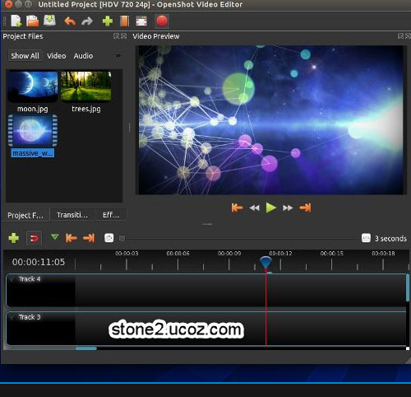Jump to start in video preview controls
Image resolution: width=411 pixels, height=397 pixels.
[237, 208]
